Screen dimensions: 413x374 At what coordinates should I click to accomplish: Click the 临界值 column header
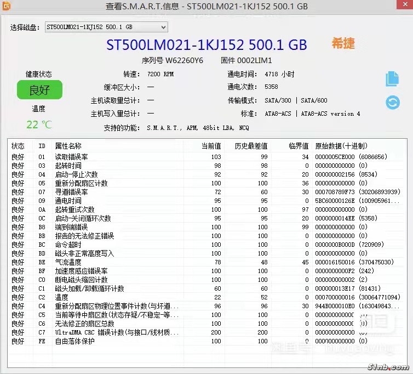point(299,146)
